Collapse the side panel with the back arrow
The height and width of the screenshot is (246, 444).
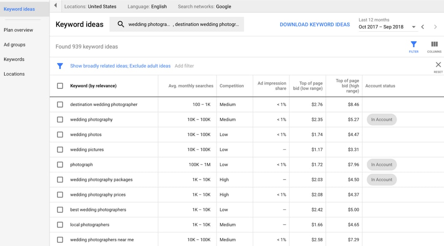tap(56, 5)
